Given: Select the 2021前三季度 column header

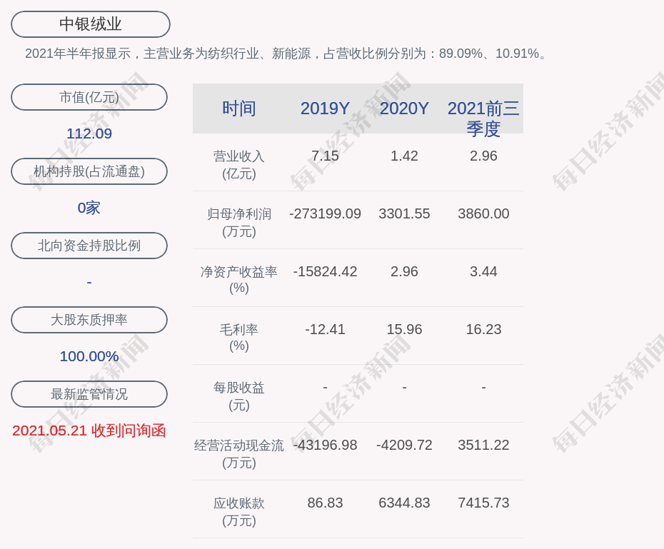Looking at the screenshot, I should (x=483, y=118).
